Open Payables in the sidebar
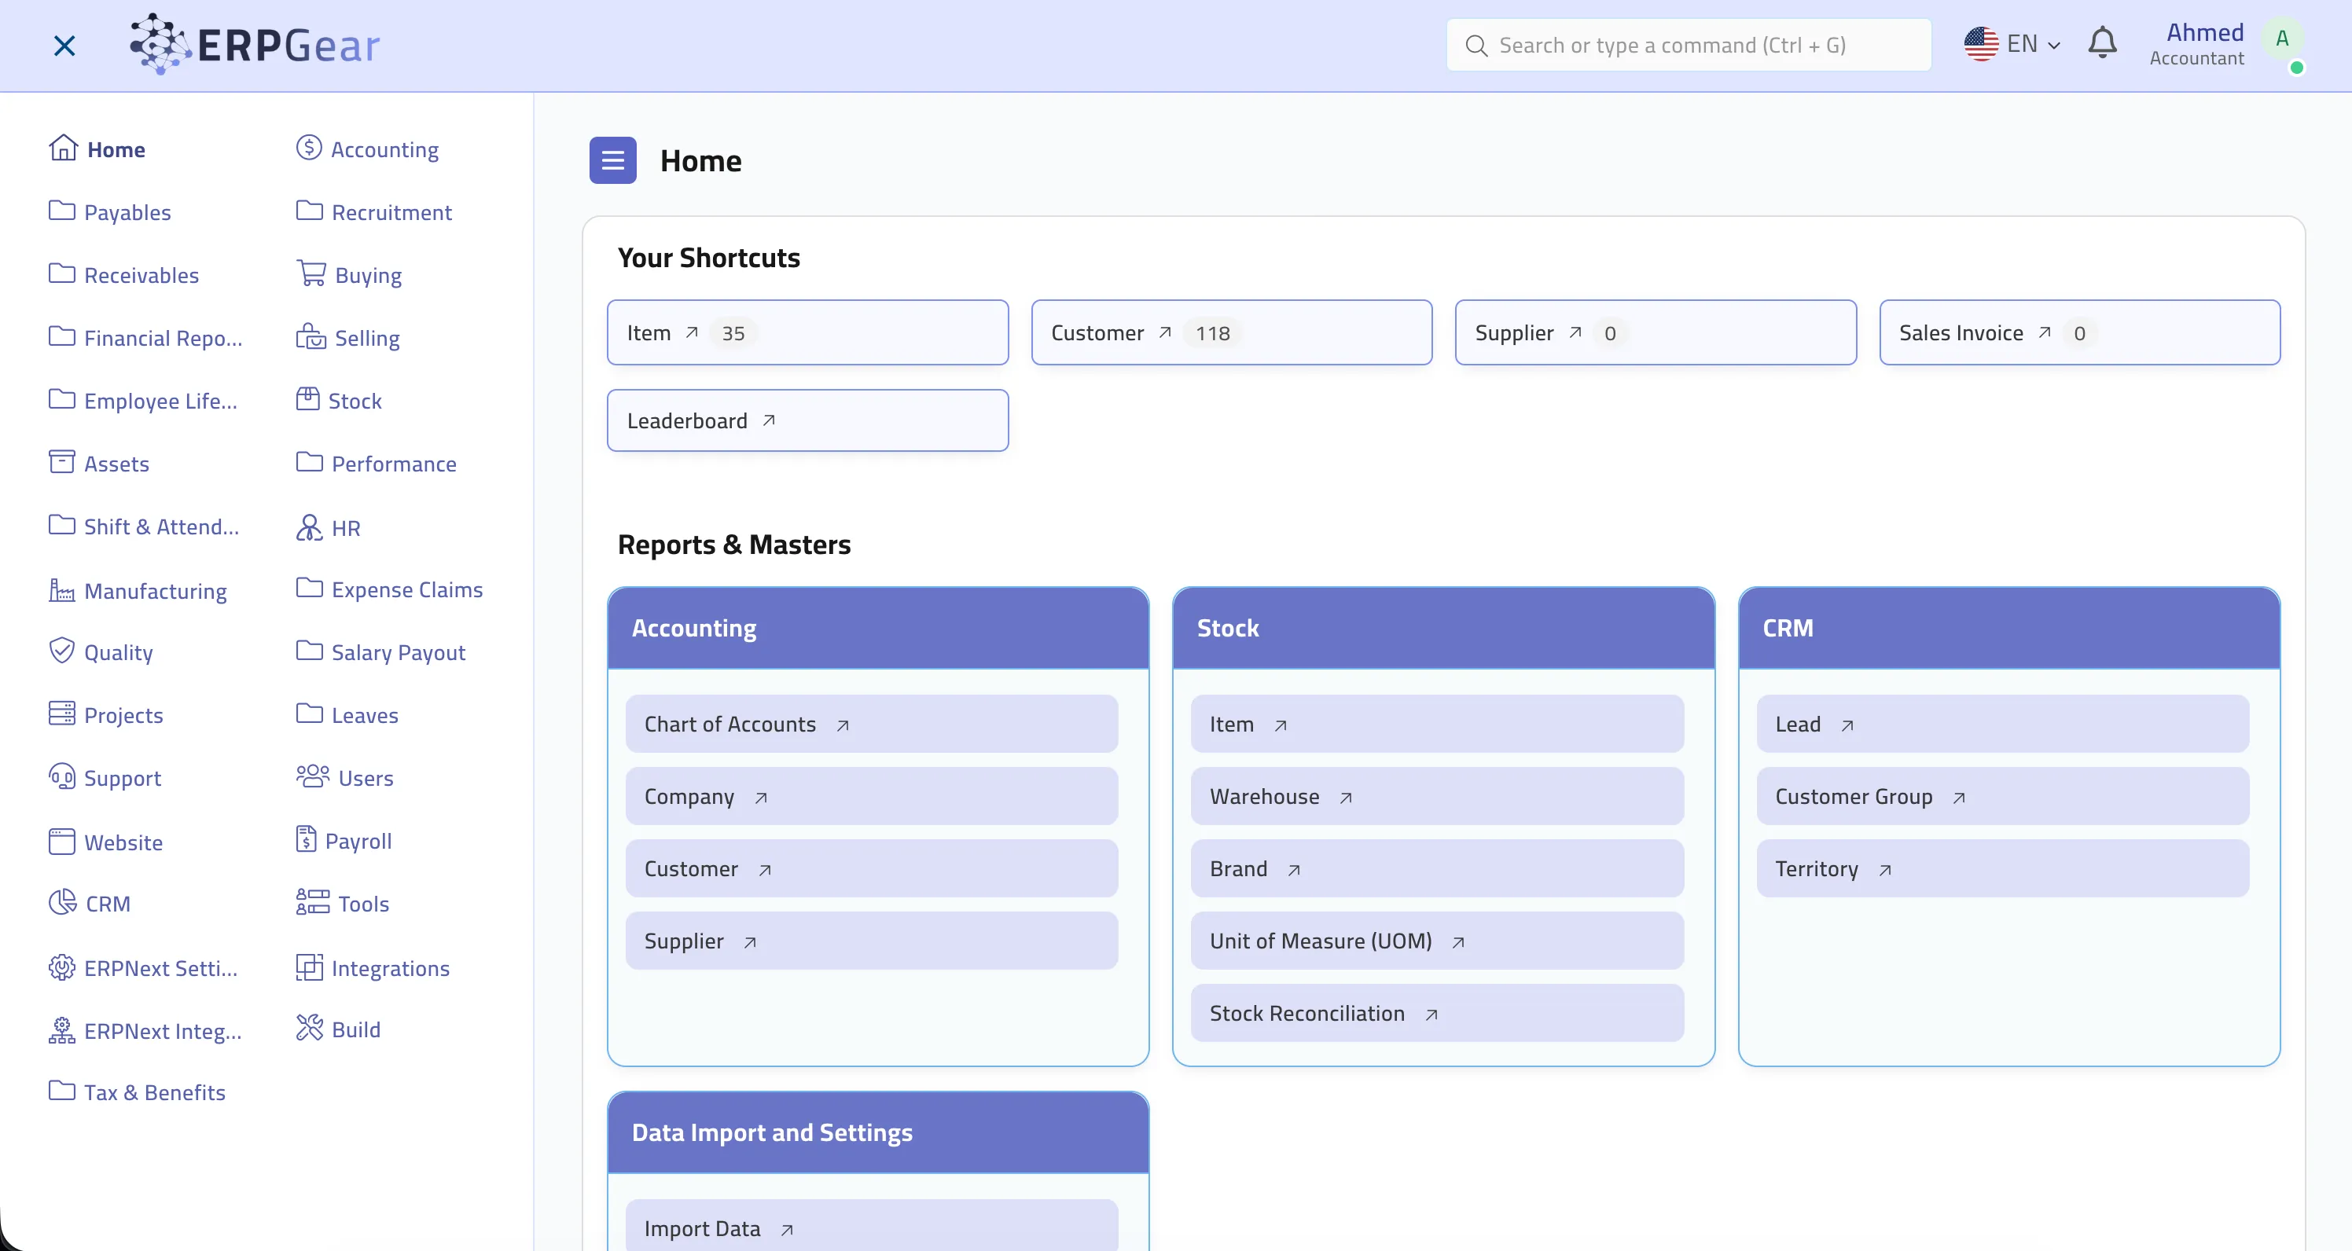The image size is (2352, 1251). tap(109, 211)
